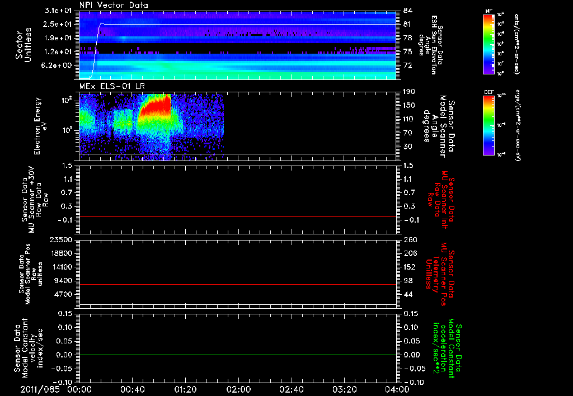Click the NF color scale bar
573x396 pixels.
(x=489, y=44)
